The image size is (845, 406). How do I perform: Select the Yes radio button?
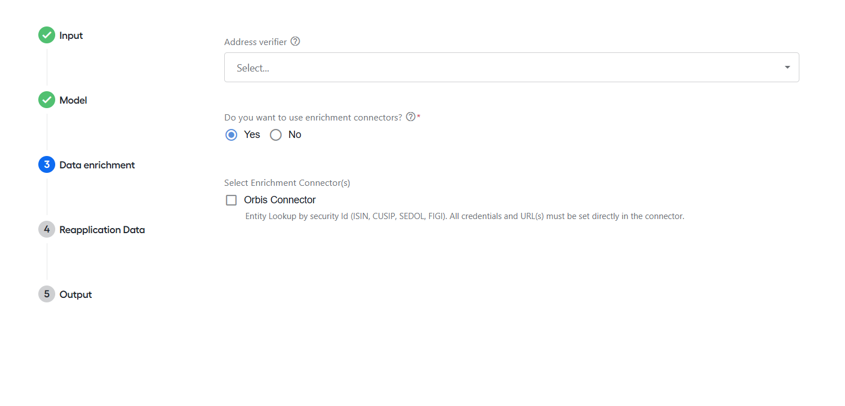[x=231, y=135]
